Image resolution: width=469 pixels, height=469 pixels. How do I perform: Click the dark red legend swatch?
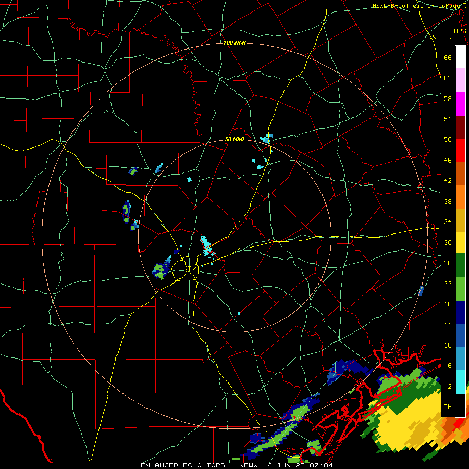click(x=460, y=127)
